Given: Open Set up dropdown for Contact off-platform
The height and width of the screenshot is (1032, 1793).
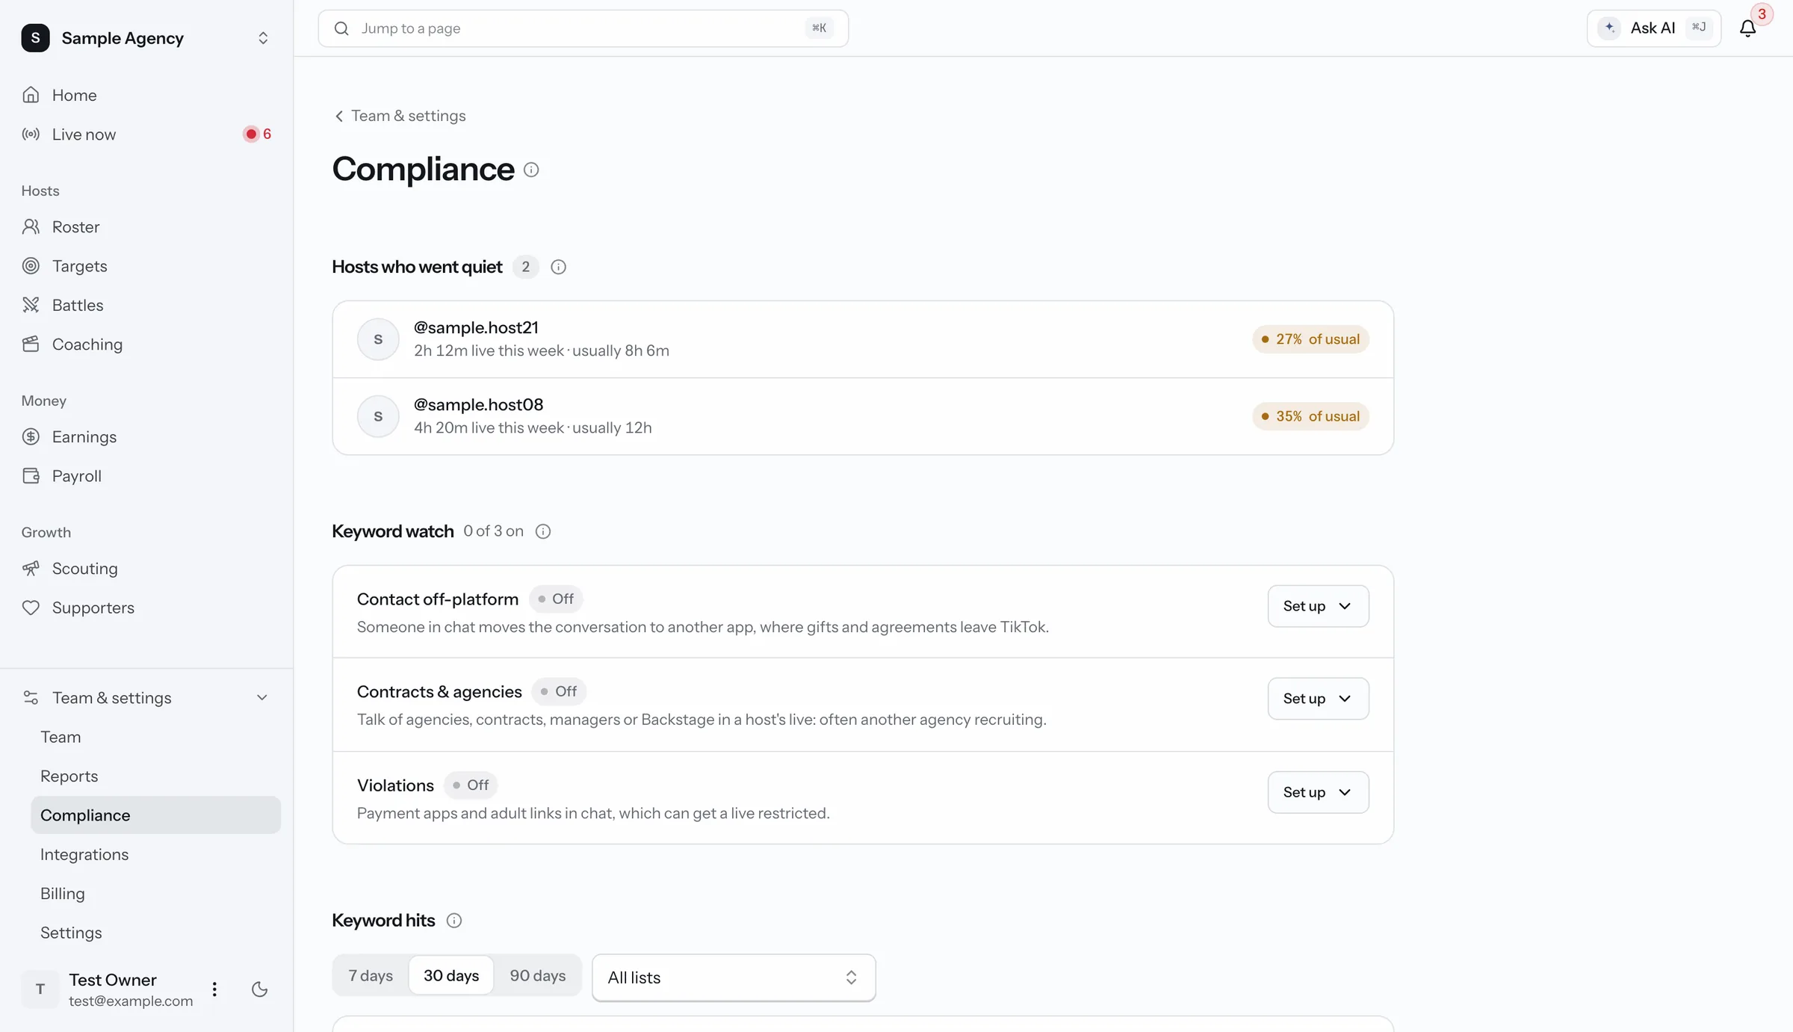Looking at the screenshot, I should click(x=1318, y=606).
